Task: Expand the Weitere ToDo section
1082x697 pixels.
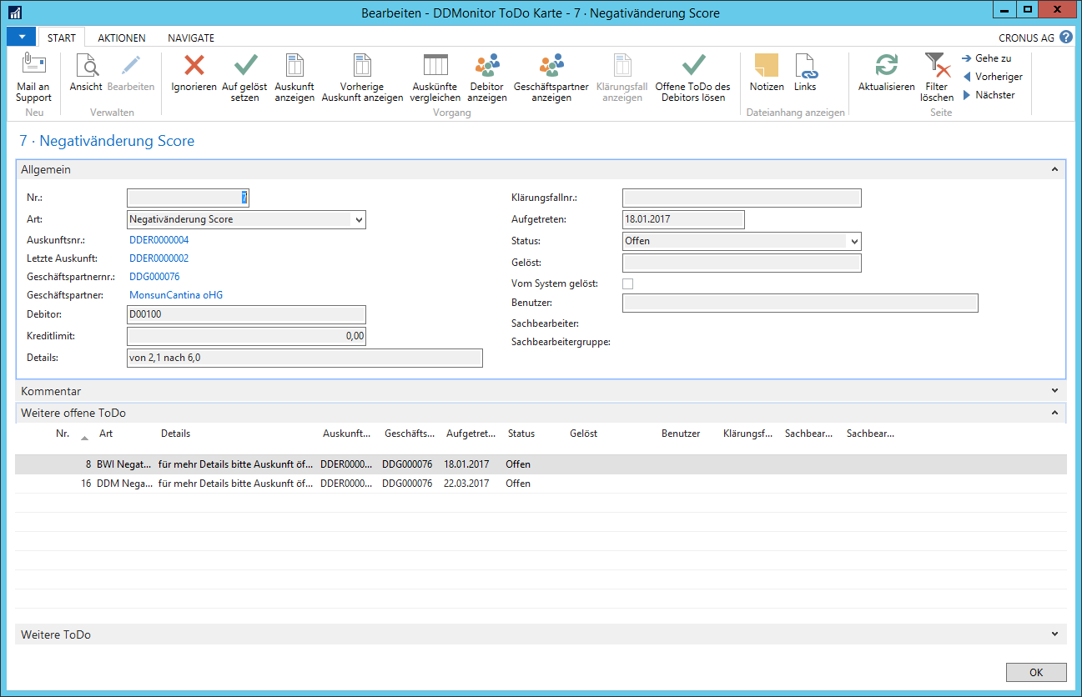Action: tap(1054, 634)
